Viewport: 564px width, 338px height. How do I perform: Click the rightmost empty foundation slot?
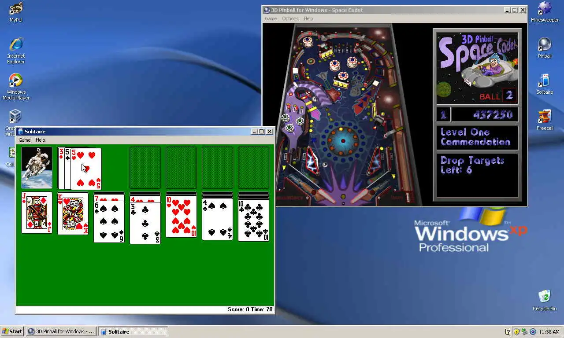253,168
